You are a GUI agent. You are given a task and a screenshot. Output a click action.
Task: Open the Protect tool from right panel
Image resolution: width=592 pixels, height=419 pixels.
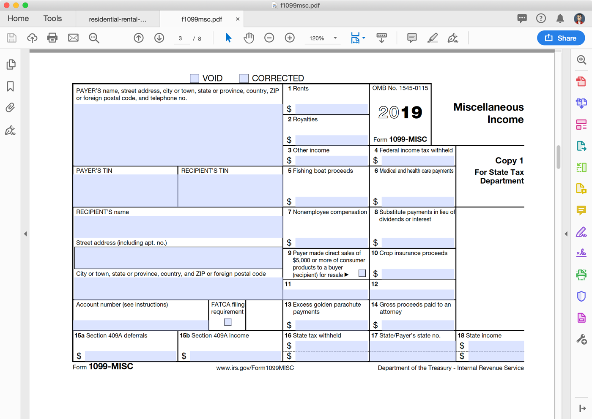[581, 296]
